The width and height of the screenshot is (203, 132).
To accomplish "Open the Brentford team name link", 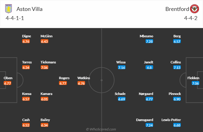I will click(177, 9).
